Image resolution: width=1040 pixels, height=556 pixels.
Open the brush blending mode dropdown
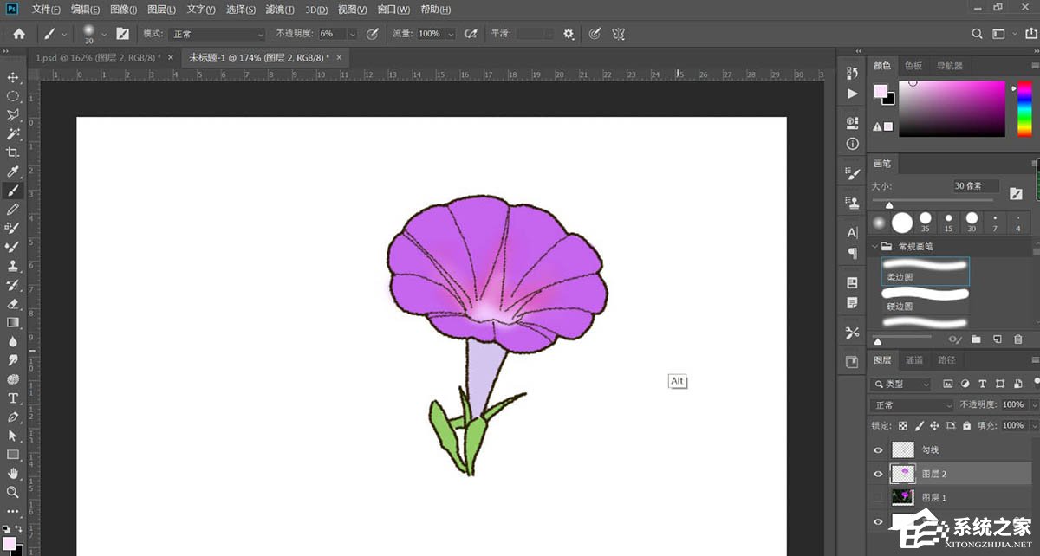point(215,33)
